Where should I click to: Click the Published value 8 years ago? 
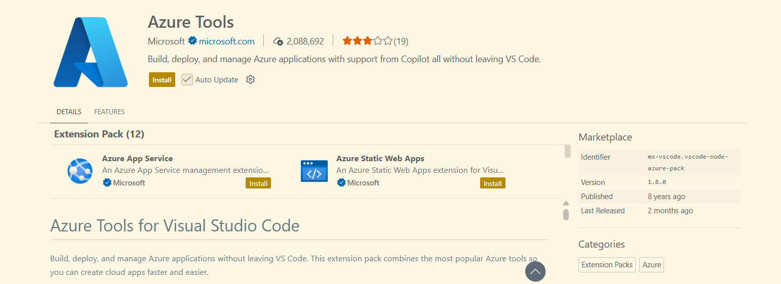(667, 197)
